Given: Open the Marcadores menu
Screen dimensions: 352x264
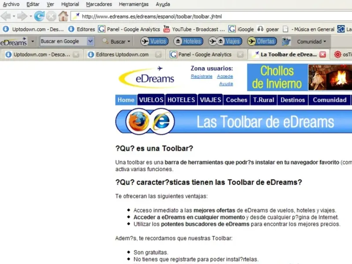Looking at the screenshot, I should point(99,4).
